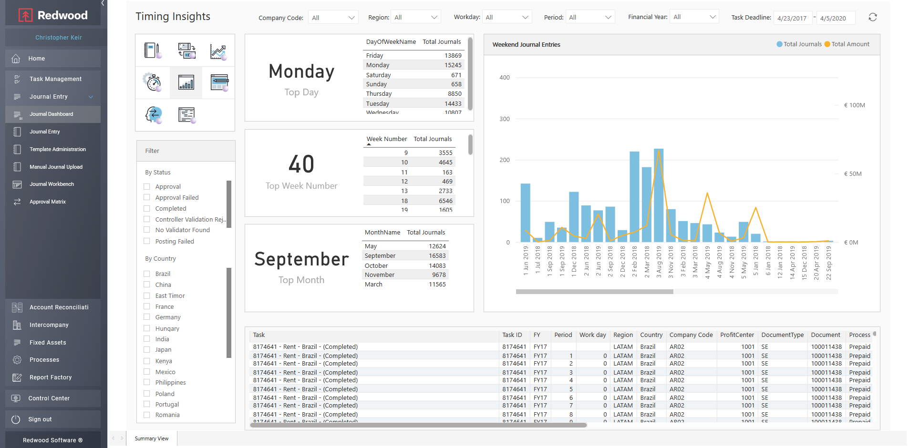The width and height of the screenshot is (910, 448).
Task: Switch to the Summary View tab
Action: [152, 438]
